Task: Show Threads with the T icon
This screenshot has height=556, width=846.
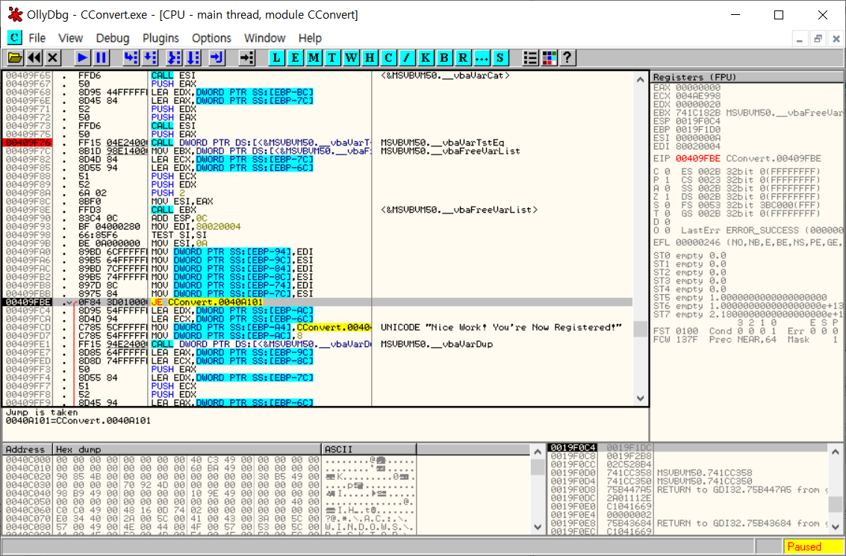Action: point(332,57)
